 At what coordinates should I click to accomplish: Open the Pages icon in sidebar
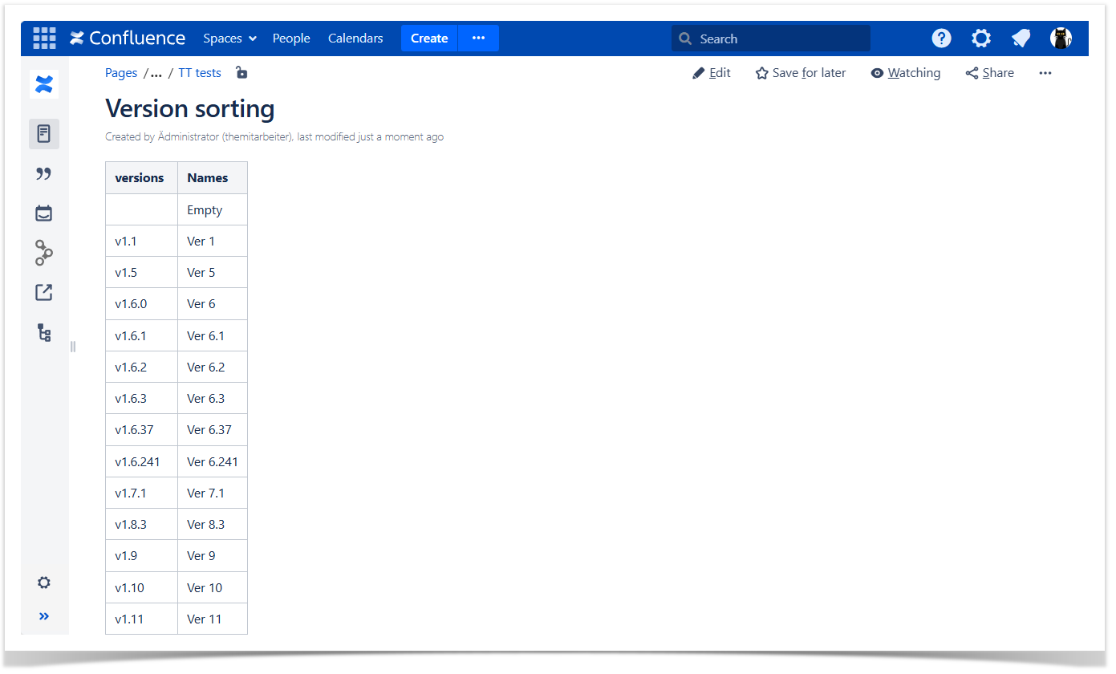coord(44,134)
